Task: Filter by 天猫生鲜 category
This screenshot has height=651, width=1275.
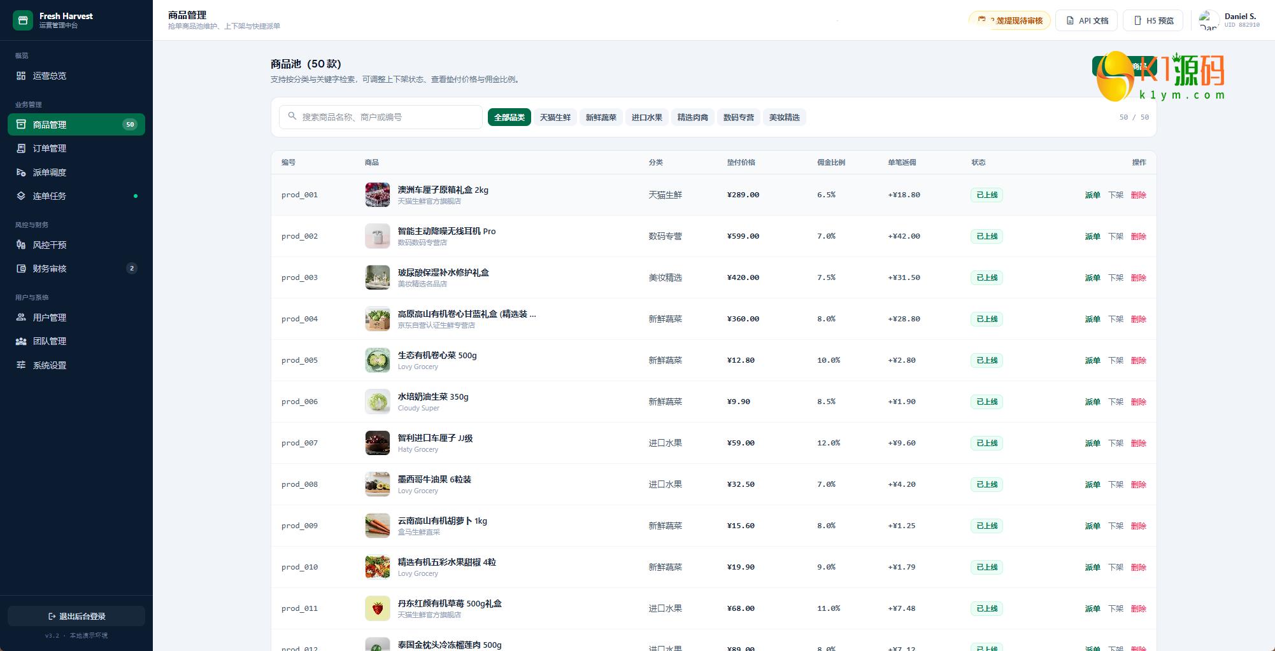Action: [x=555, y=117]
